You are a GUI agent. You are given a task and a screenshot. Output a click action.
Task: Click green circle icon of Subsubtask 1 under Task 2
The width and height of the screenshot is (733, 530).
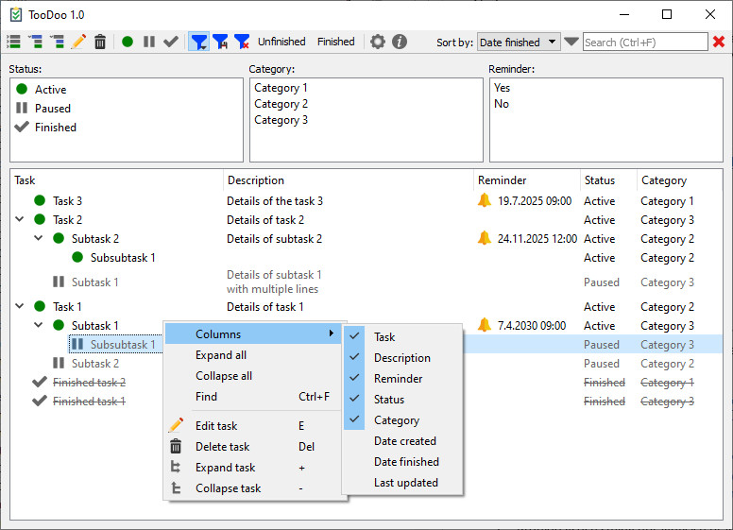pyautogui.click(x=77, y=257)
